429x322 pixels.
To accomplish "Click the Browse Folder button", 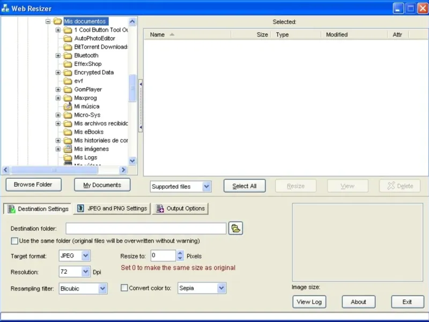I will [x=33, y=185].
